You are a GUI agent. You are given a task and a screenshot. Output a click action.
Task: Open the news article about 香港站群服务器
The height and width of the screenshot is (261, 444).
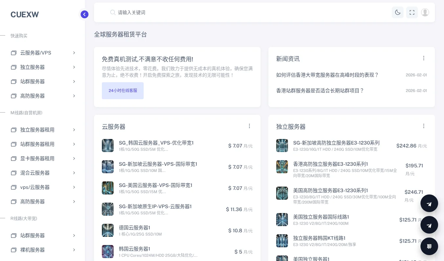pos(320,91)
